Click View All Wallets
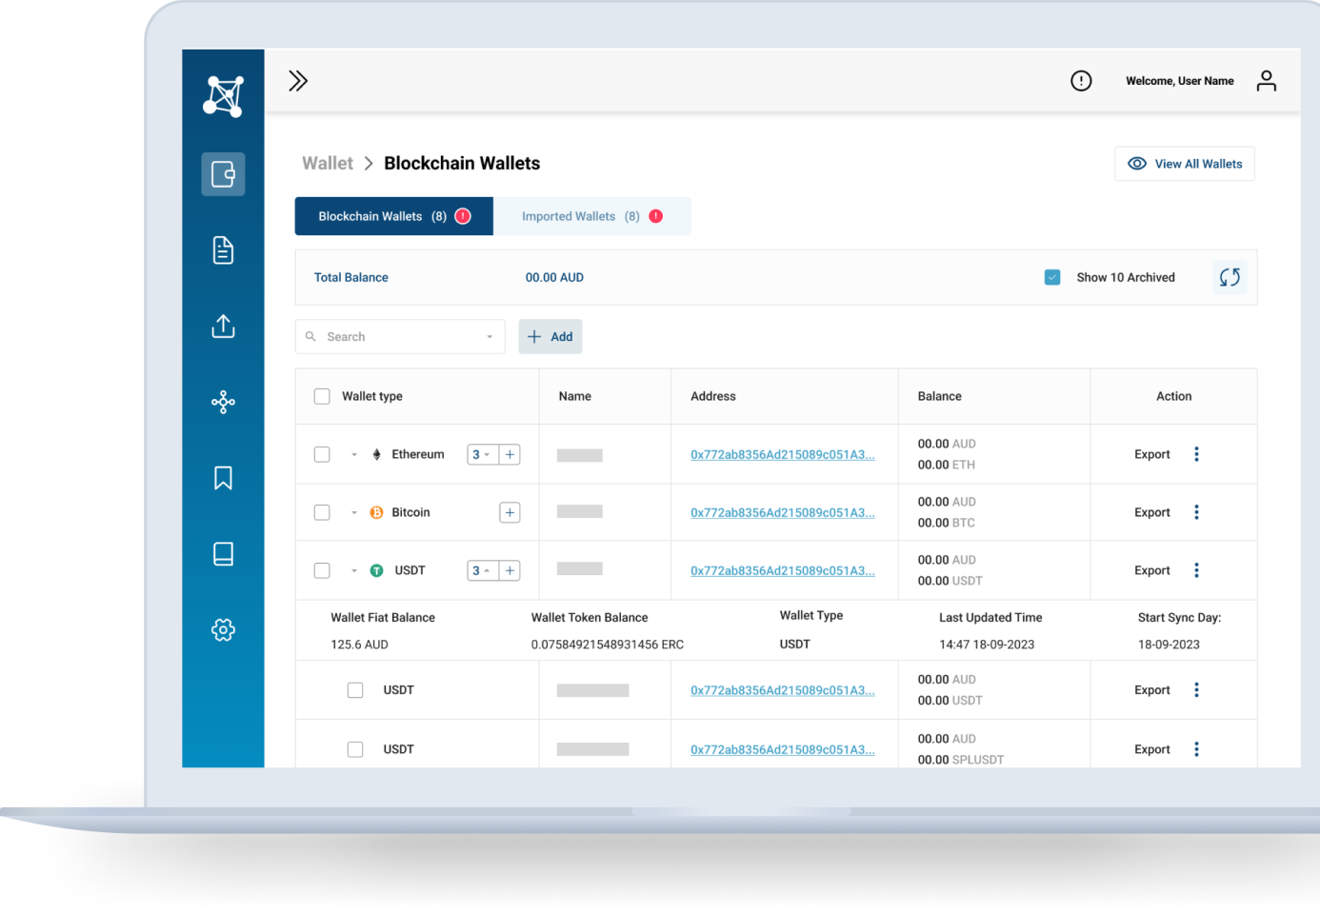Viewport: 1320px width, 914px height. (x=1185, y=163)
